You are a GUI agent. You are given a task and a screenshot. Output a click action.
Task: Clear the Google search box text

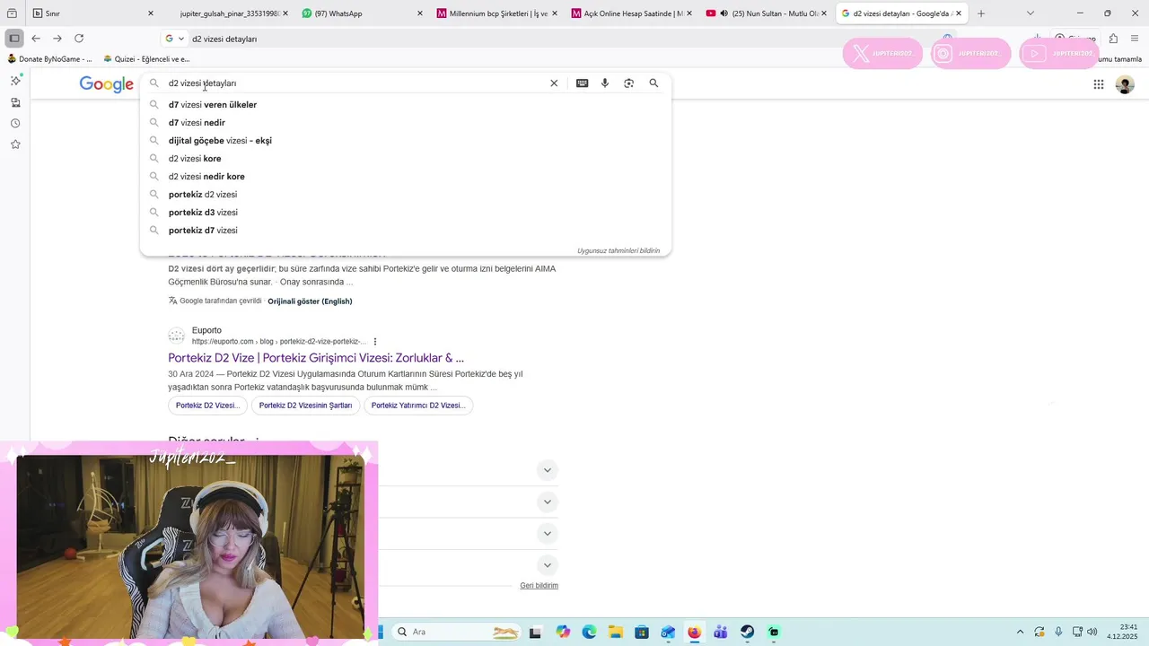pyautogui.click(x=554, y=83)
